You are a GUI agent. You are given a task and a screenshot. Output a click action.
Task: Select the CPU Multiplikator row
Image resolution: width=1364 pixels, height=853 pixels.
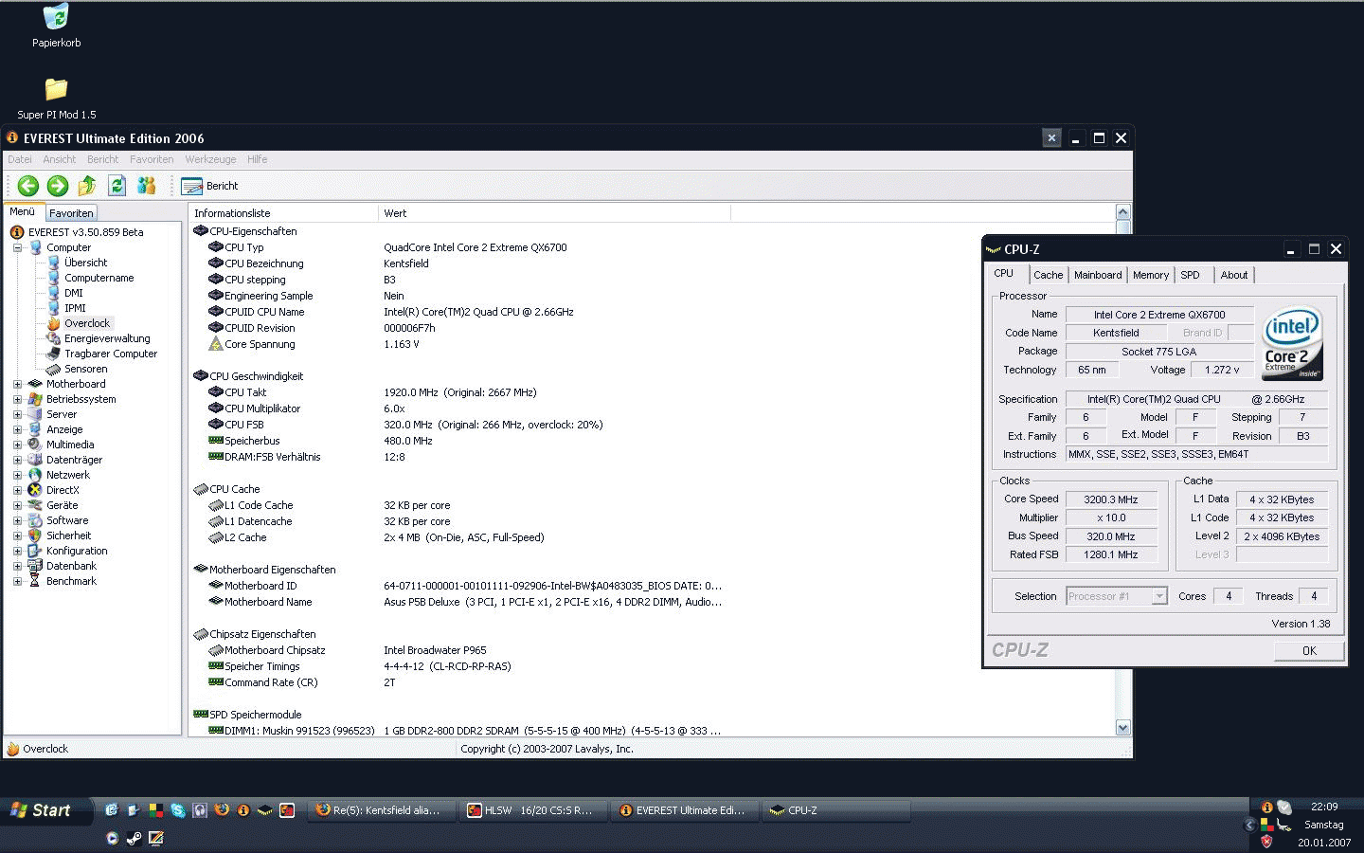(307, 408)
